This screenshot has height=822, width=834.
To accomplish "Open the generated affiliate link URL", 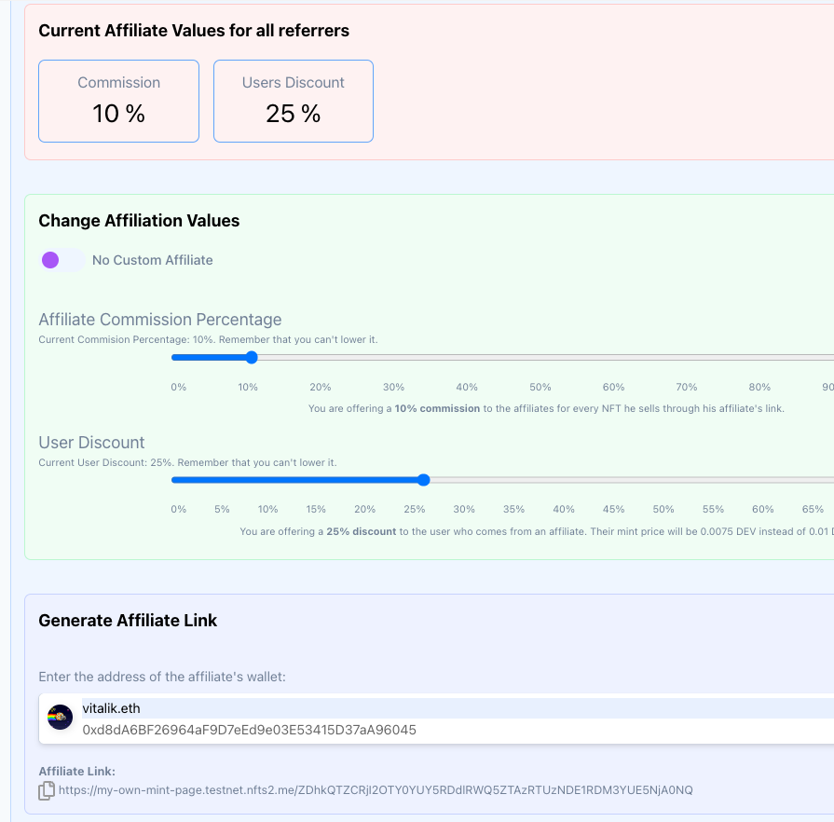I will 376,790.
